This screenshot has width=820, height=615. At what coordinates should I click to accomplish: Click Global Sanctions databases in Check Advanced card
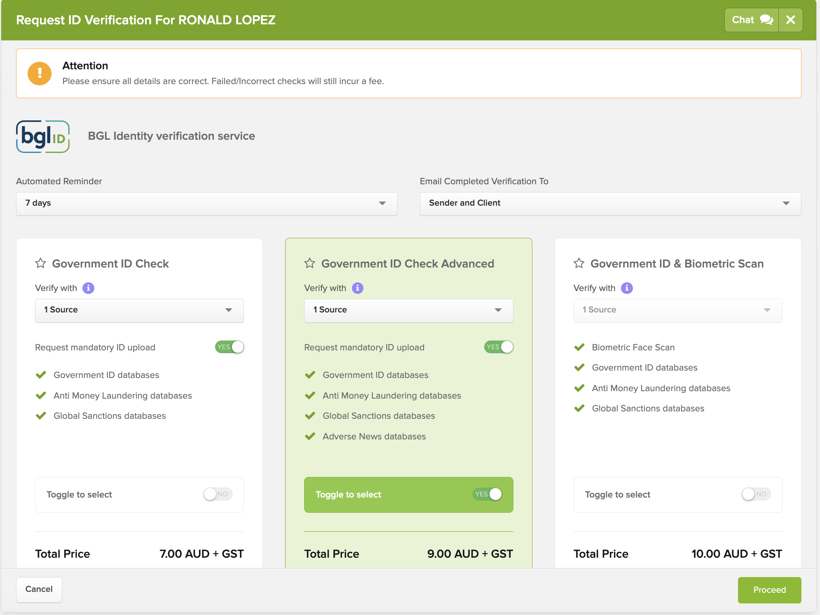click(379, 416)
